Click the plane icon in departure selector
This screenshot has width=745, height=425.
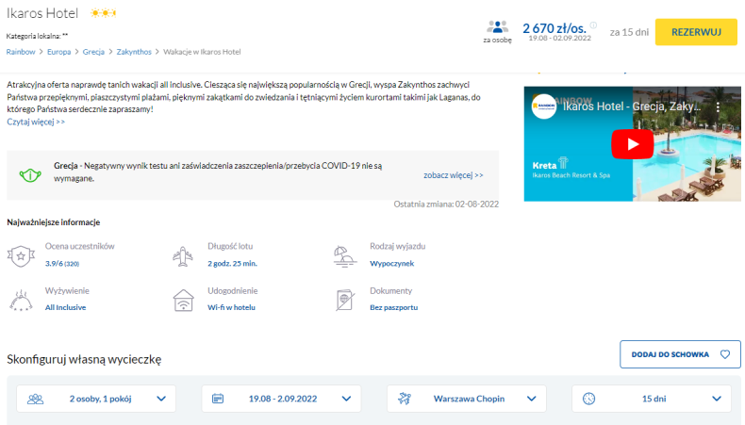click(405, 399)
